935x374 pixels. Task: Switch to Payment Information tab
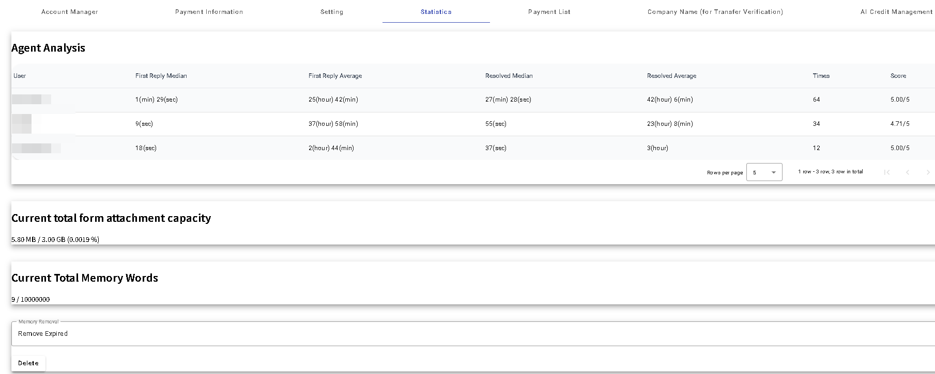[209, 12]
